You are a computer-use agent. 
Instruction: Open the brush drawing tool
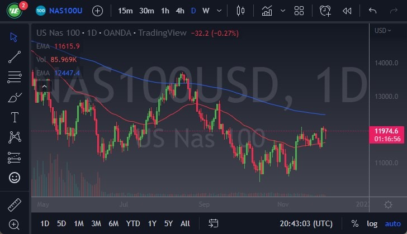point(14,97)
